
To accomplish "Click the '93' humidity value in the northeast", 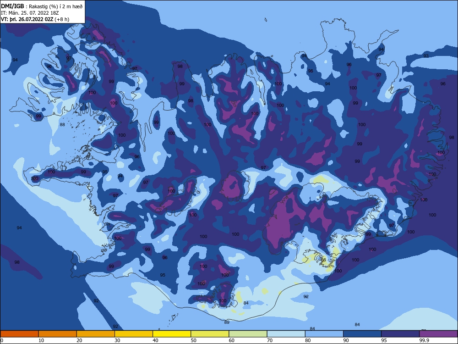I will pos(426,56).
